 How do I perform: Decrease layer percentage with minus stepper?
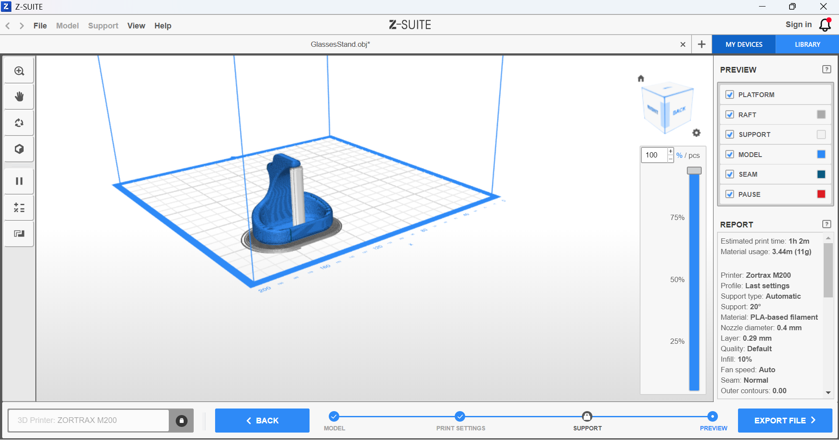coord(671,159)
